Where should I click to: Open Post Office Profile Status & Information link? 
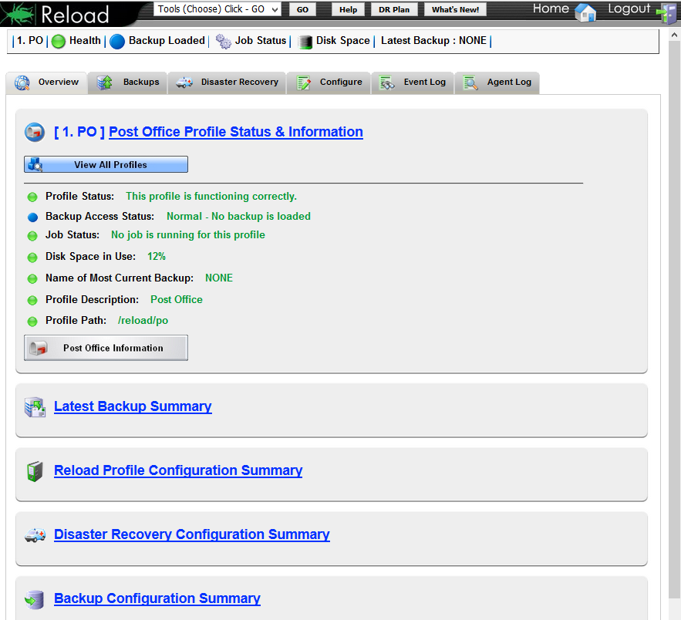tap(236, 132)
